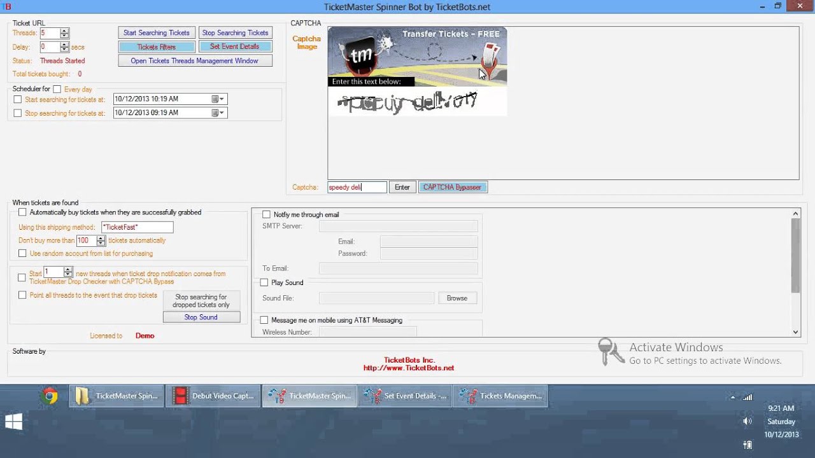The width and height of the screenshot is (815, 458).
Task: Click the CAPTCHA Bypasser button
Action: click(453, 187)
